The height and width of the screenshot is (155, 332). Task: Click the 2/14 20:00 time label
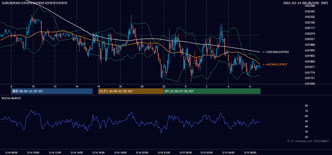tap(142, 152)
